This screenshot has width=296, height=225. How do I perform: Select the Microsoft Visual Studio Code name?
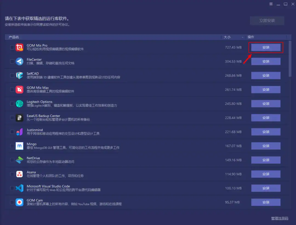coord(48,186)
